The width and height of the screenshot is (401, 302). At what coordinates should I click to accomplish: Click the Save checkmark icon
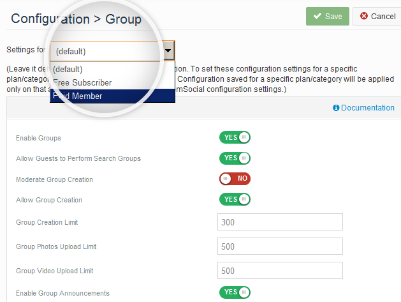click(x=317, y=17)
